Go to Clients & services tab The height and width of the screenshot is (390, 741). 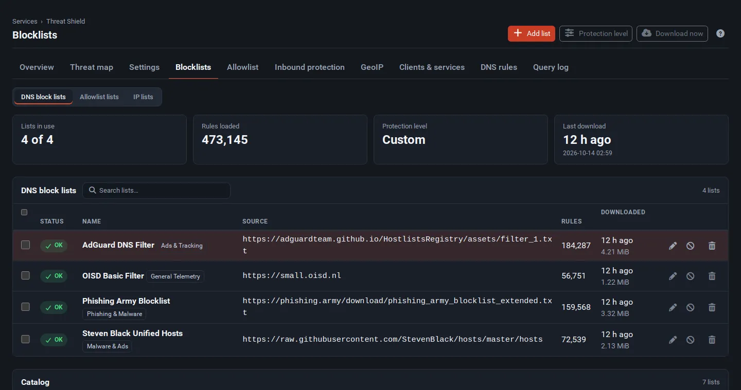(x=432, y=67)
